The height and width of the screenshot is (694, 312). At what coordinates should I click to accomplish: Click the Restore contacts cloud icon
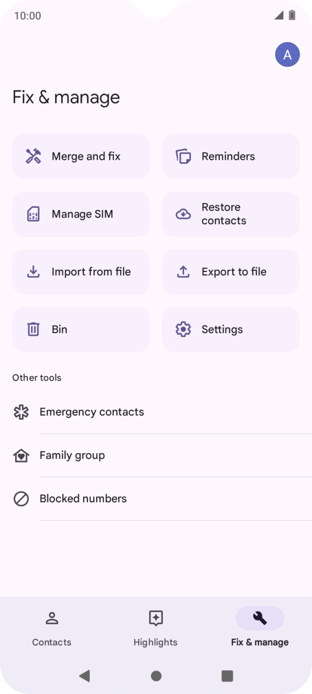coord(182,214)
